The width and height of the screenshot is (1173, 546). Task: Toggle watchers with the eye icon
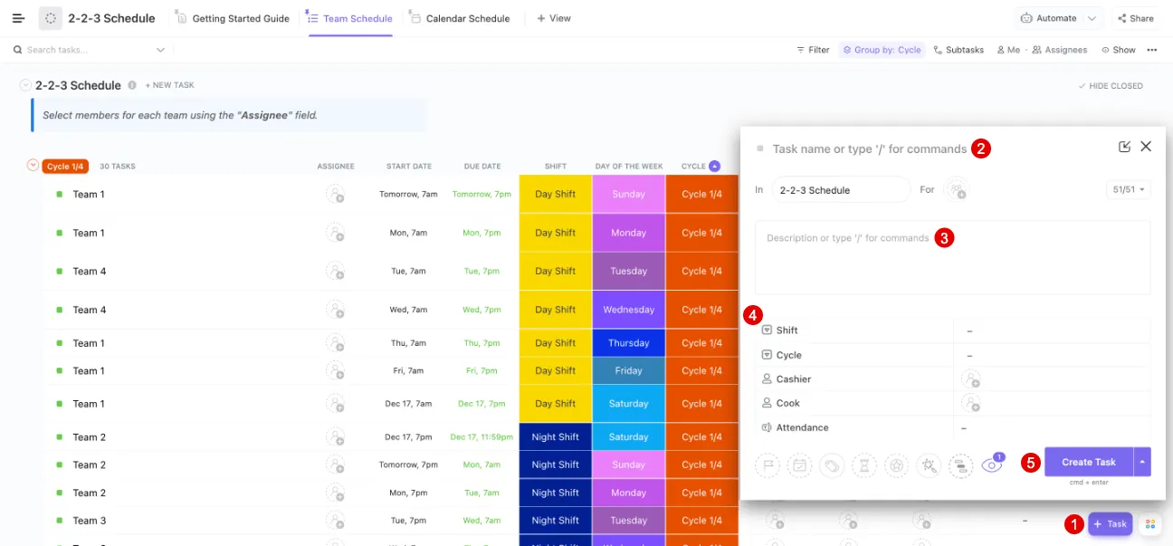993,465
